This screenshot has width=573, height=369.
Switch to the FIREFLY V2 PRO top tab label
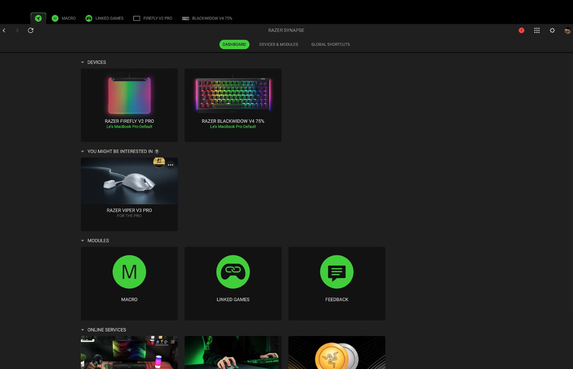158,18
